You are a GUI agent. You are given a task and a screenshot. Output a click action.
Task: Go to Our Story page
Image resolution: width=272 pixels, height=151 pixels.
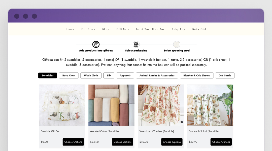click(x=88, y=29)
